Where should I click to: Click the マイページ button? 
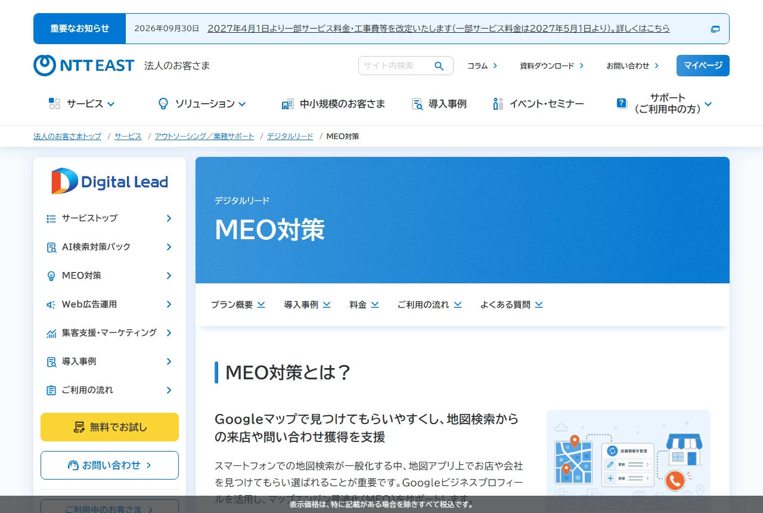[703, 66]
